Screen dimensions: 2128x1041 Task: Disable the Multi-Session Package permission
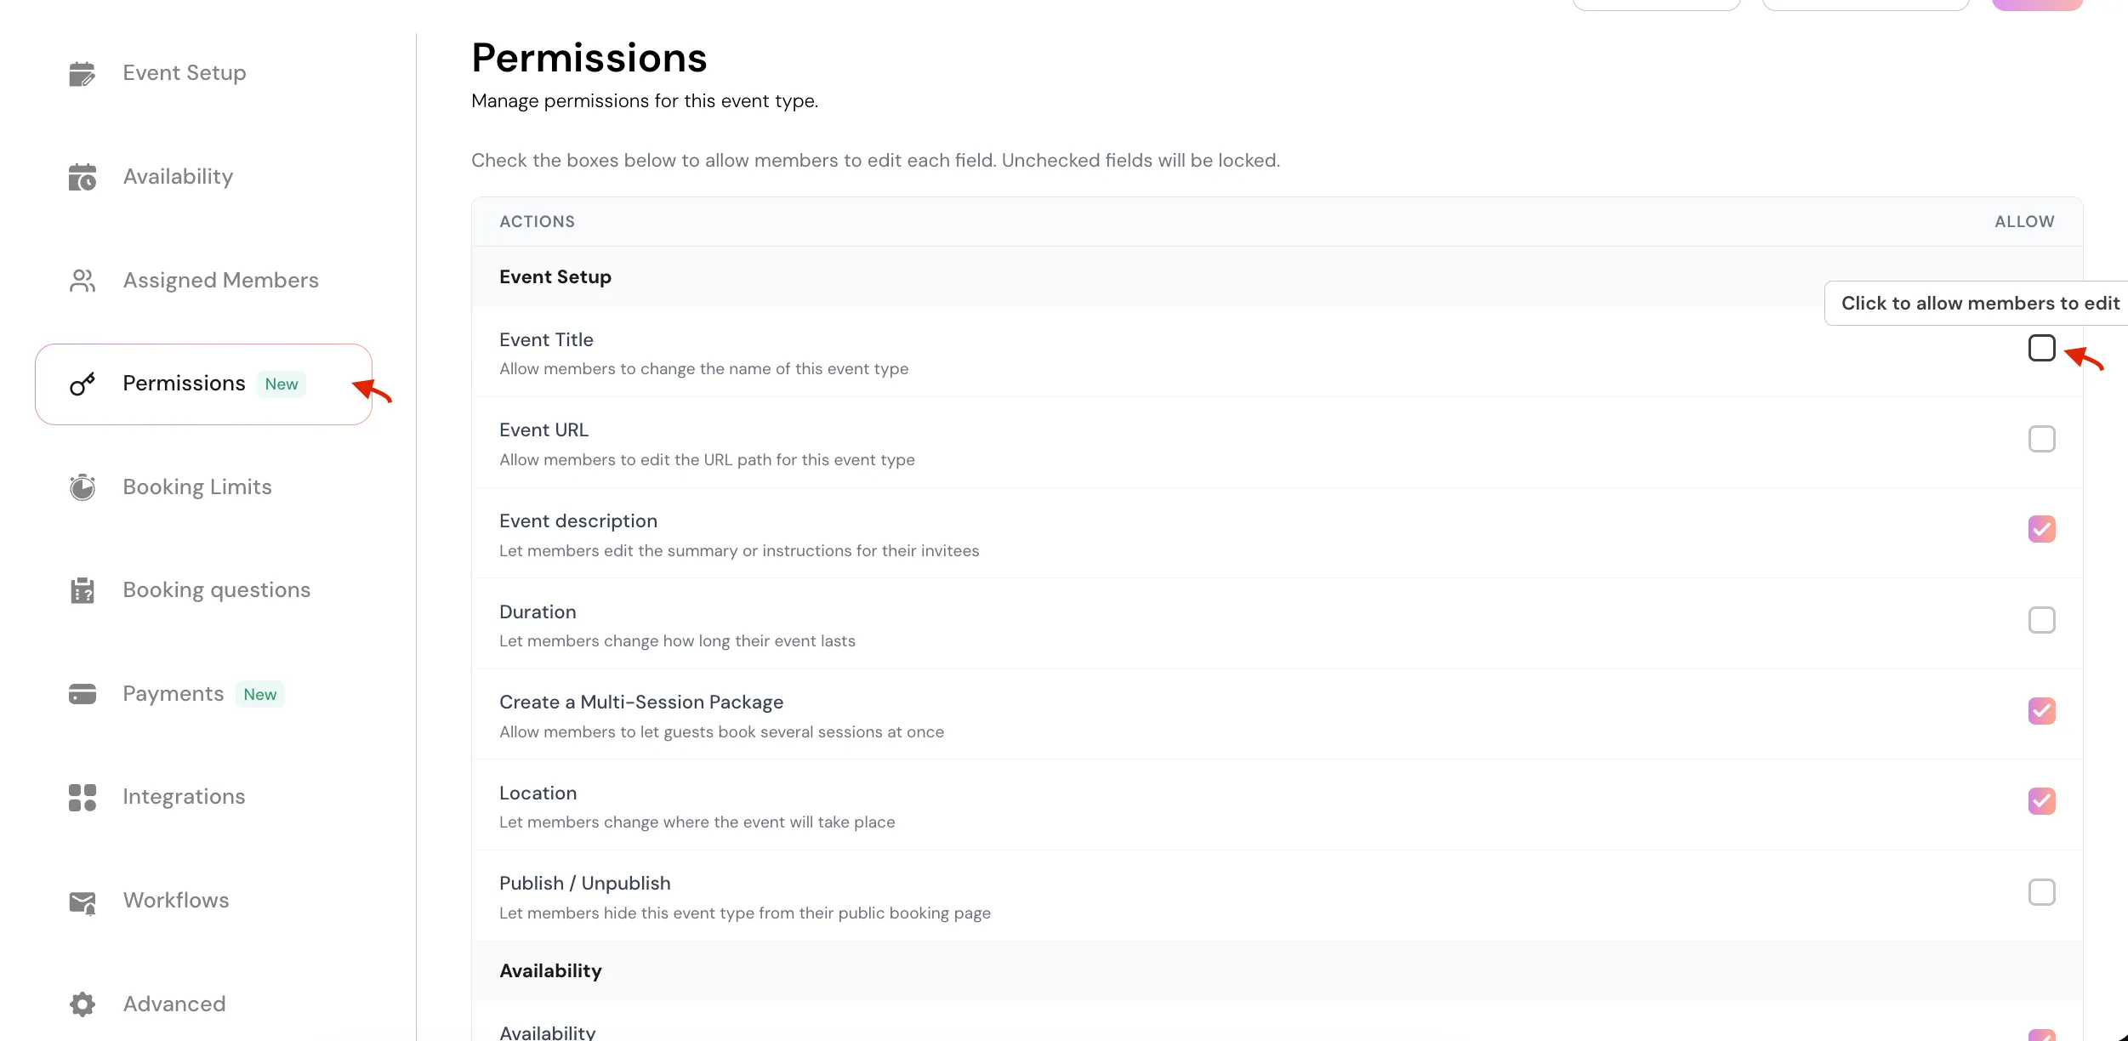pos(2041,711)
